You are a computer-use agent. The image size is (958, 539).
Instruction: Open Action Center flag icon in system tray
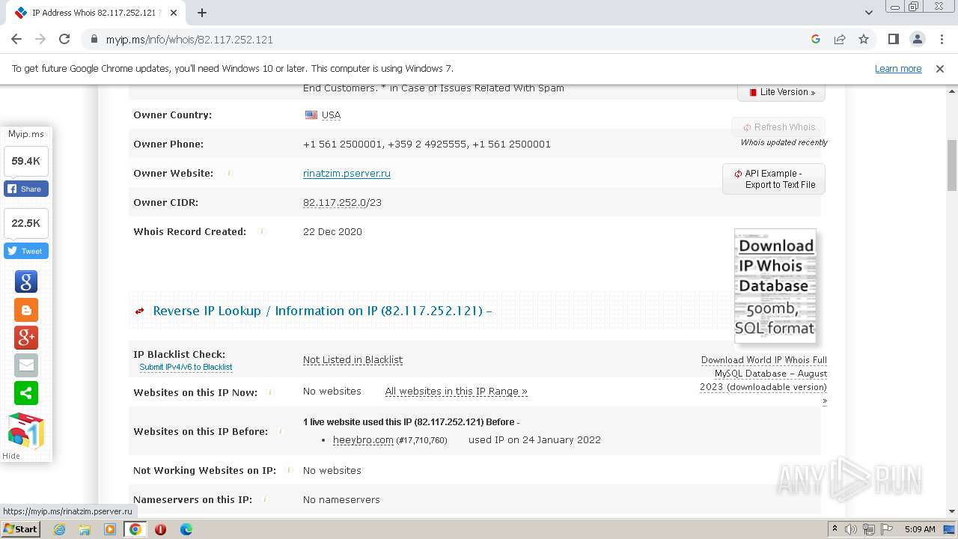pyautogui.click(x=886, y=529)
